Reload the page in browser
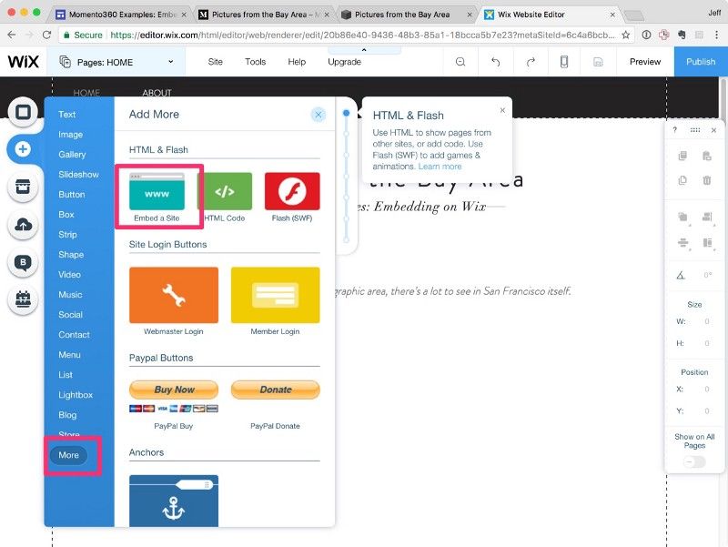The height and width of the screenshot is (547, 728). click(x=46, y=35)
